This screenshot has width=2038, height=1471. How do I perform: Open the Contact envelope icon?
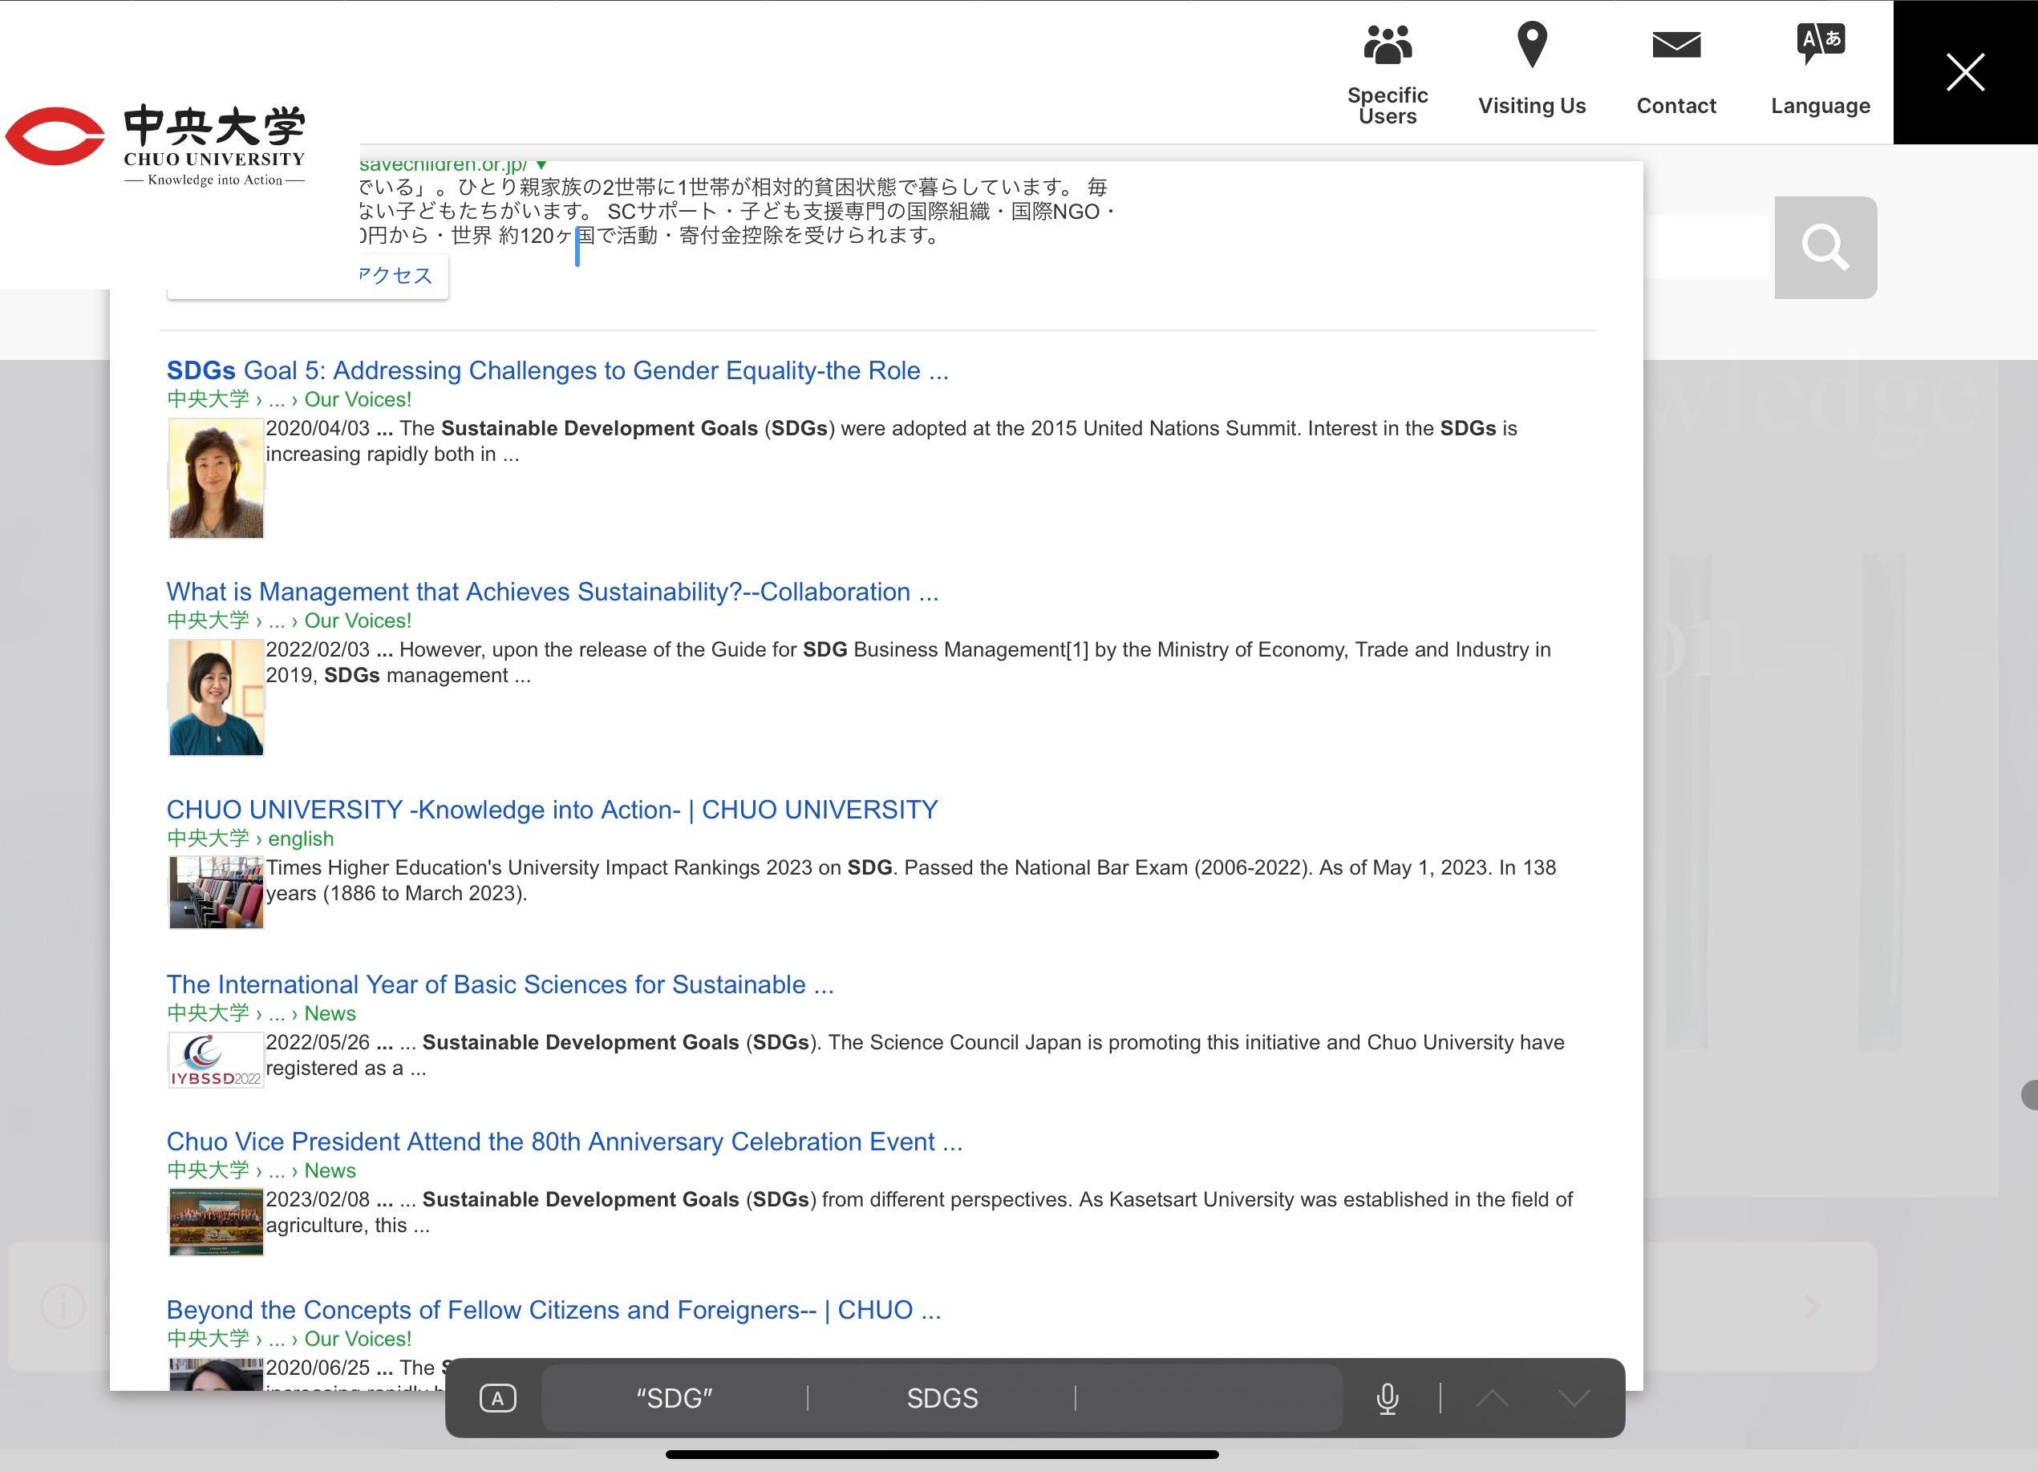point(1675,45)
